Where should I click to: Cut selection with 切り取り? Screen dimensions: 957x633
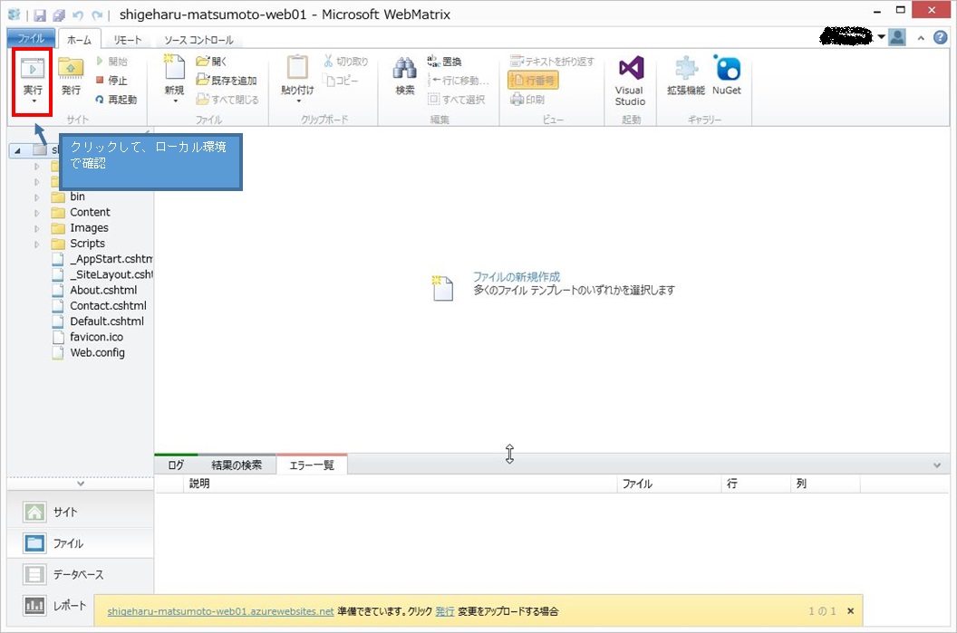click(345, 61)
